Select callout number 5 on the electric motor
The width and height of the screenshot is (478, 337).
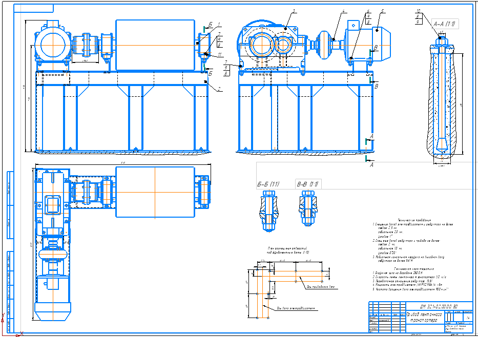tap(383, 11)
